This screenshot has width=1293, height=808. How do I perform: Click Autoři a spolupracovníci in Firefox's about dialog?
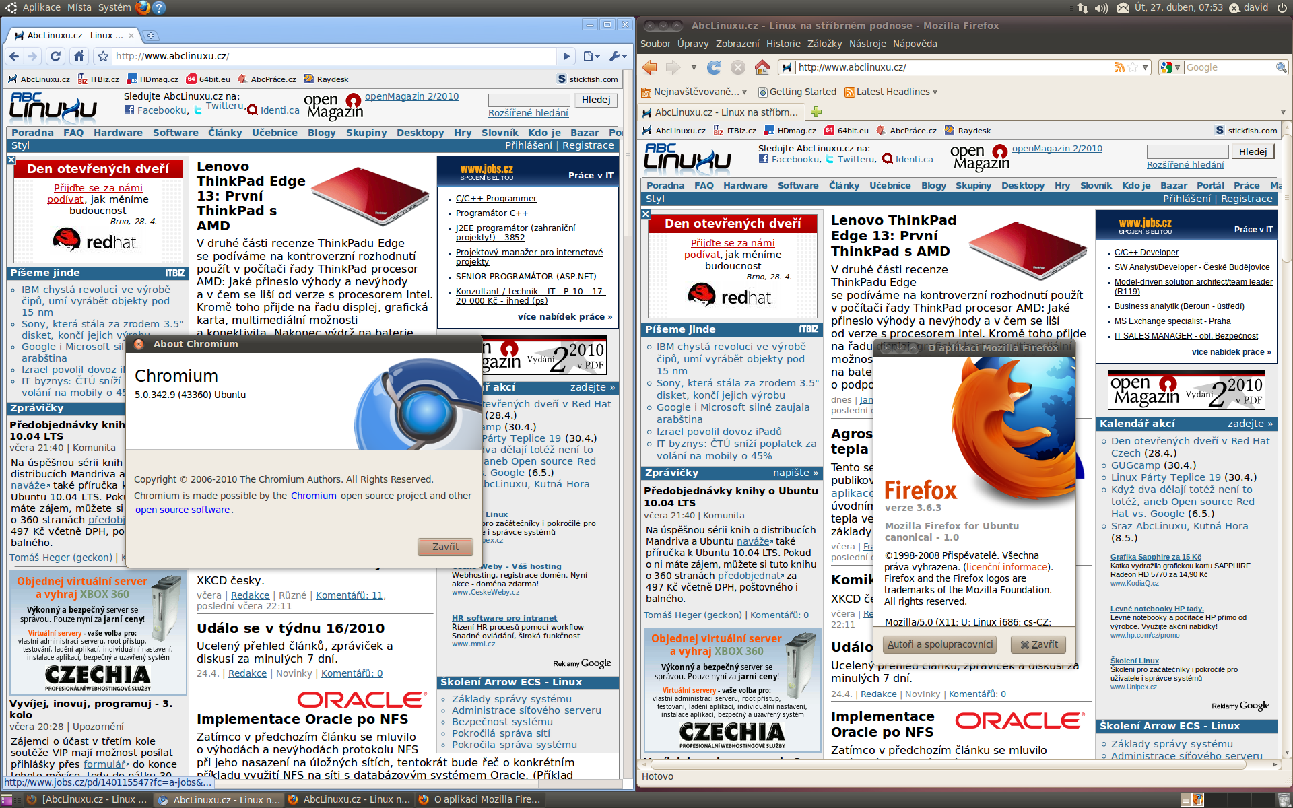pyautogui.click(x=939, y=644)
